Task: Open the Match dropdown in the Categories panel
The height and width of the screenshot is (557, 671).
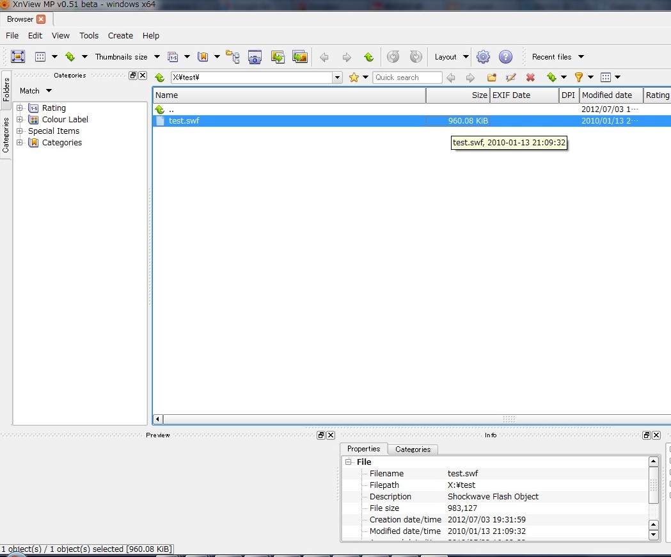Action: (36, 91)
